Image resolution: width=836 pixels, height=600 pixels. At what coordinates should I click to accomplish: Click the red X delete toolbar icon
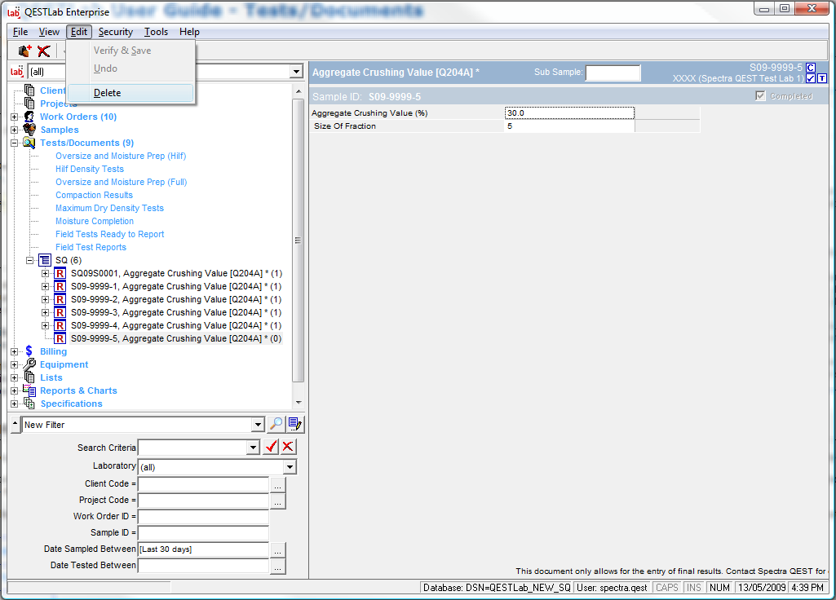(44, 51)
